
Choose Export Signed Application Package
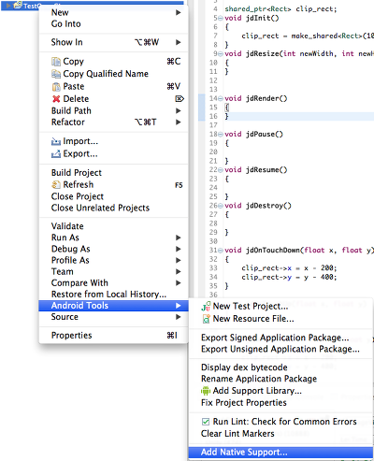(281, 338)
